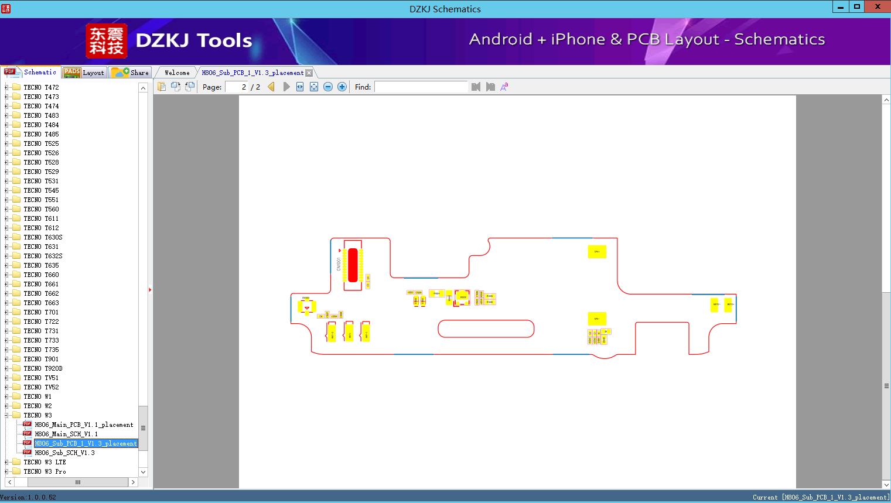
Task: Find next match
Action: (x=490, y=87)
